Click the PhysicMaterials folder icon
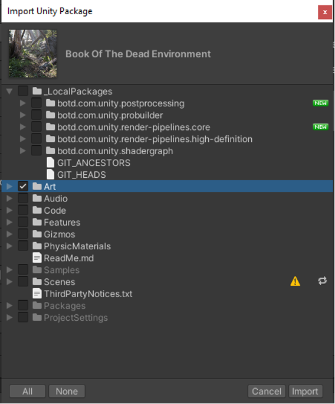This screenshot has width=335, height=404. pyautogui.click(x=37, y=246)
